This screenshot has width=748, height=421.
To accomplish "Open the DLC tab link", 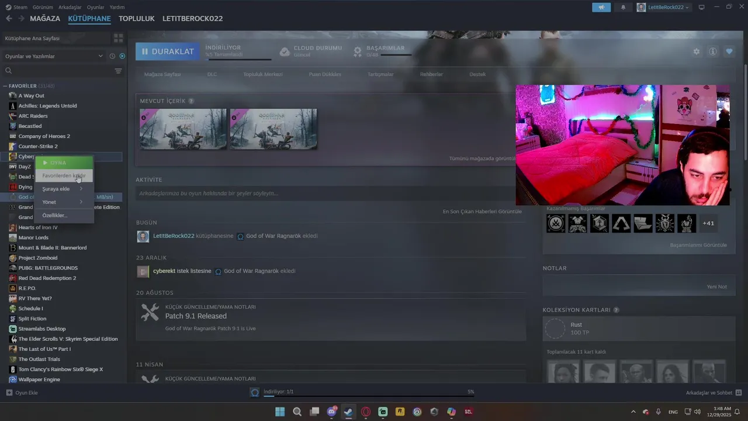I will tap(212, 74).
